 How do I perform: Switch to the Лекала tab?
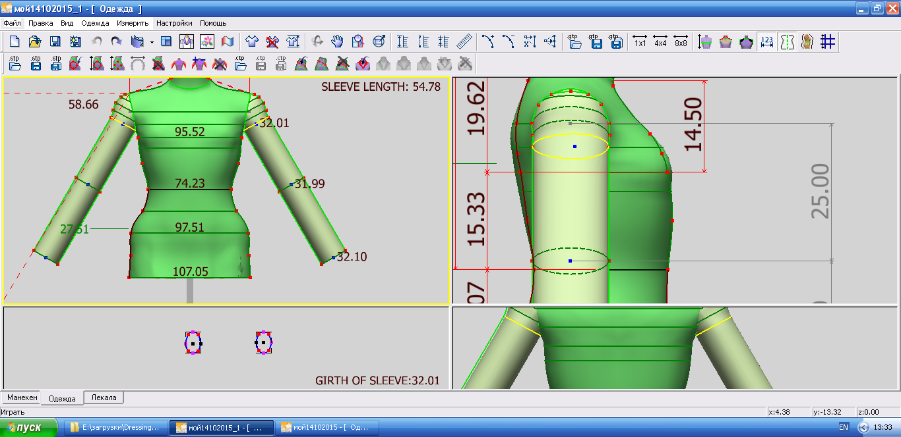pyautogui.click(x=104, y=398)
